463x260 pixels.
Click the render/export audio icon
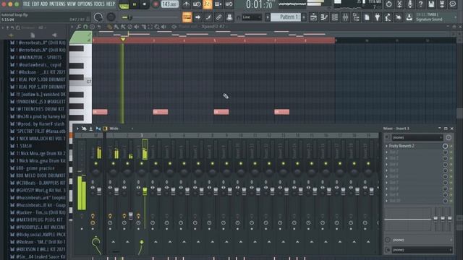point(442,4)
